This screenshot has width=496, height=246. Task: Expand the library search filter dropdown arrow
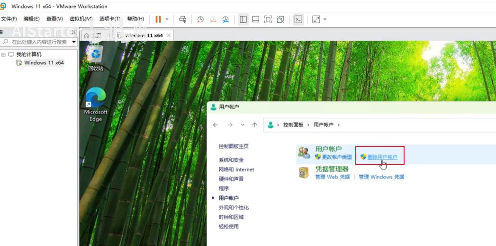(x=73, y=42)
